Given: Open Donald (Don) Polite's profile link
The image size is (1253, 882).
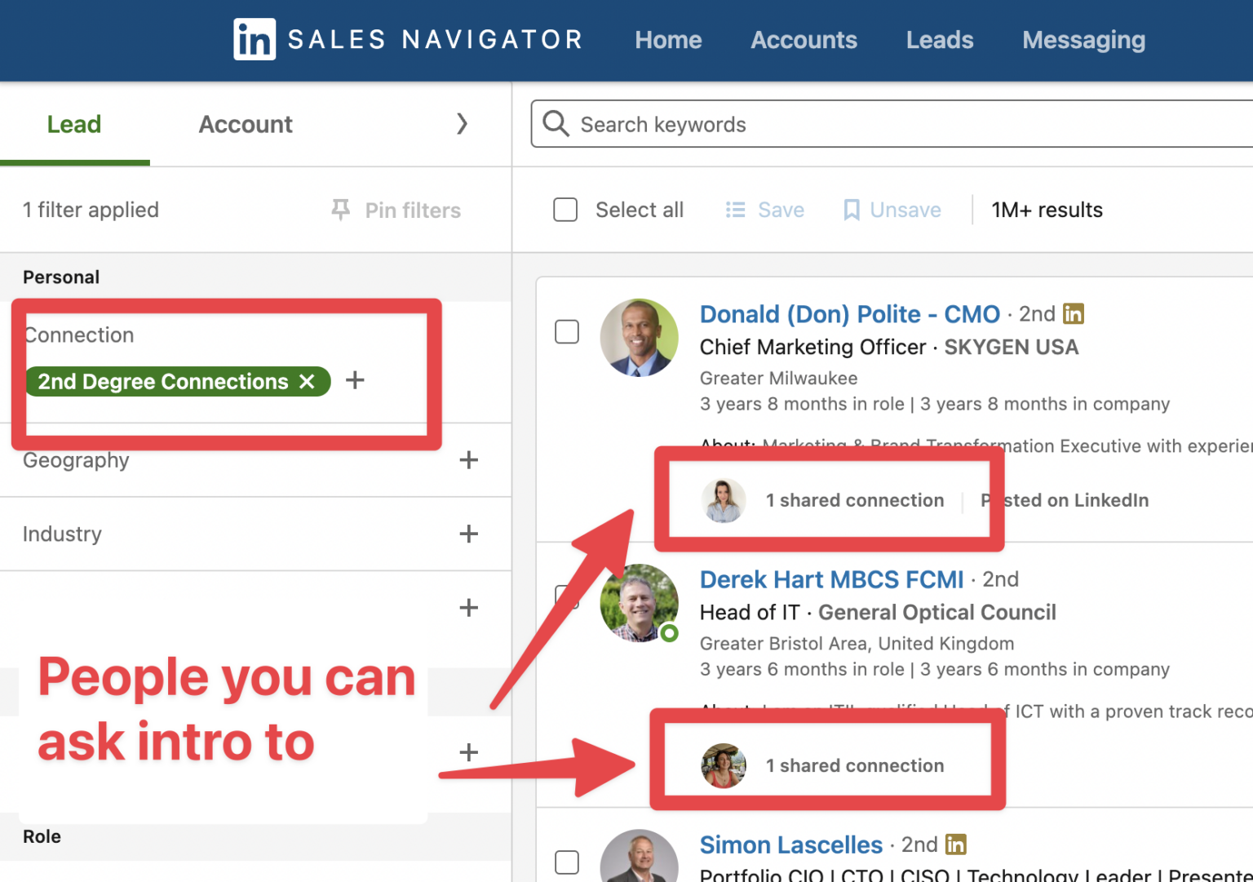Looking at the screenshot, I should (x=849, y=314).
